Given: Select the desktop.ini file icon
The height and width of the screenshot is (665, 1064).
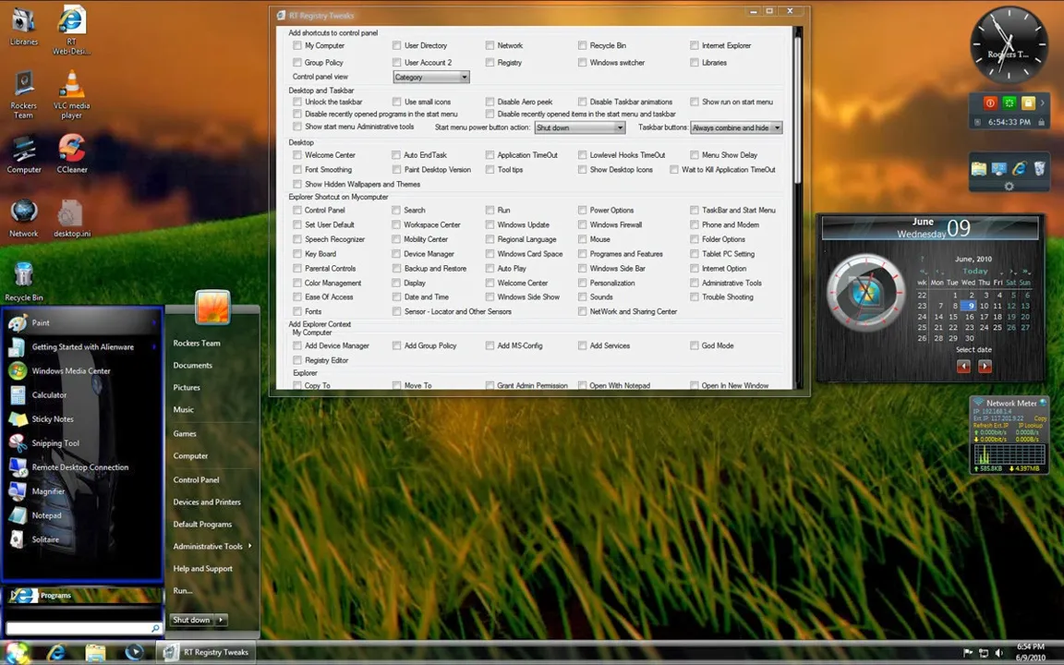Looking at the screenshot, I should [x=71, y=218].
